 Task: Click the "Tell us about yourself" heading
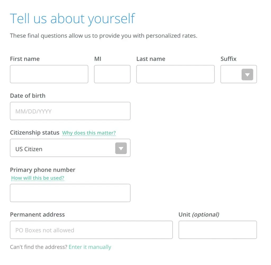[73, 19]
